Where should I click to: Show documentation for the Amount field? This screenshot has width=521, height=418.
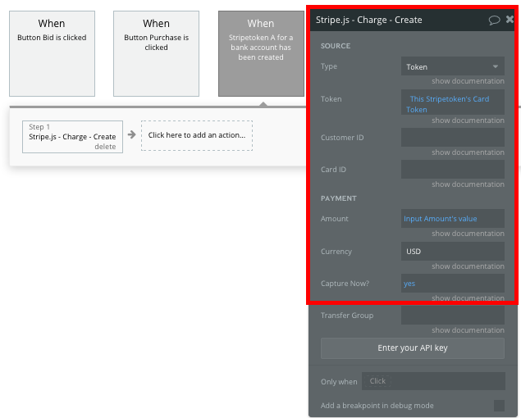point(468,234)
